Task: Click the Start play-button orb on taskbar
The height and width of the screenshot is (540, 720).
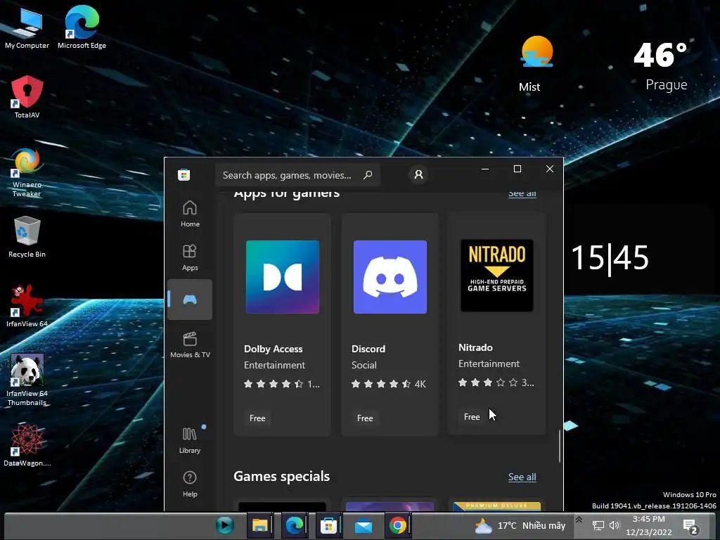Action: tap(225, 525)
